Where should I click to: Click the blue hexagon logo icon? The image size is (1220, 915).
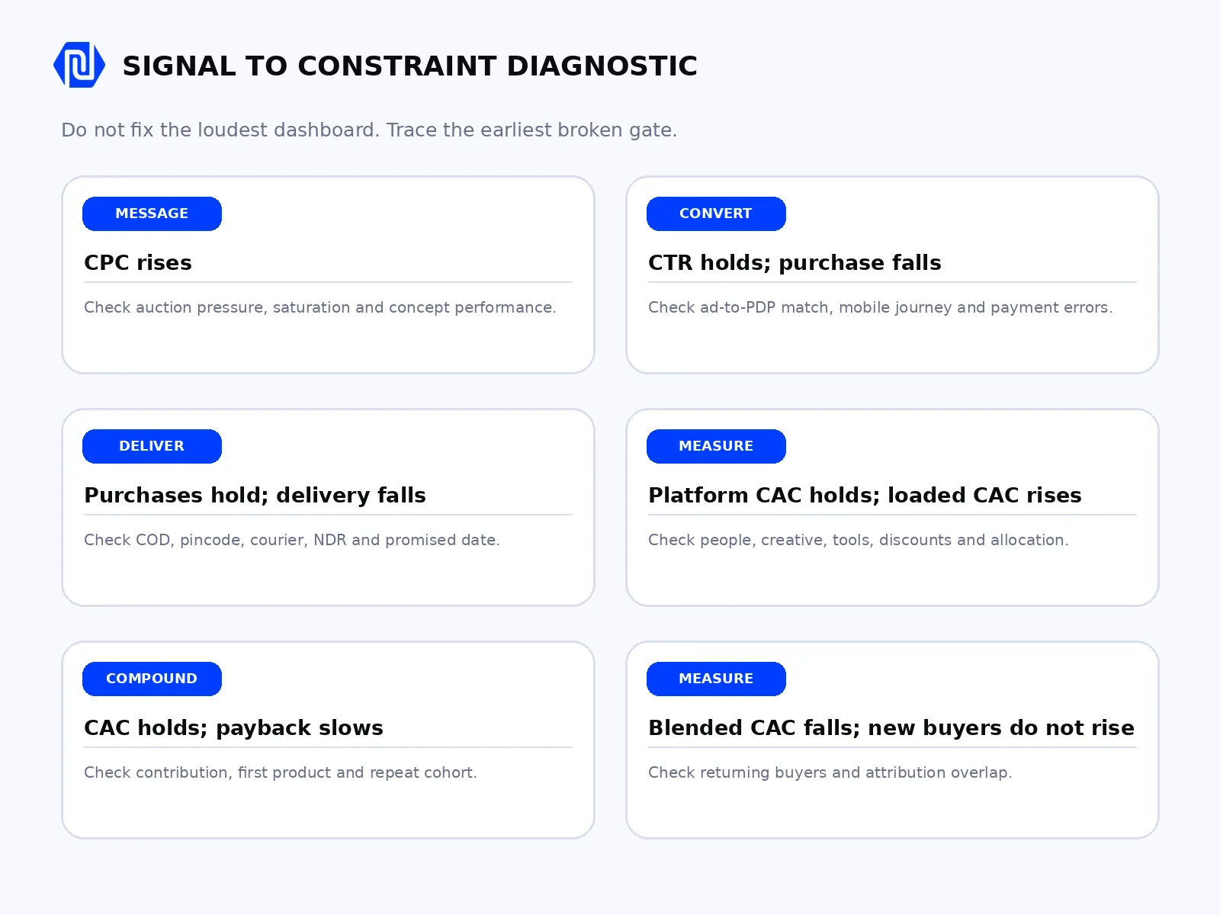click(x=79, y=65)
